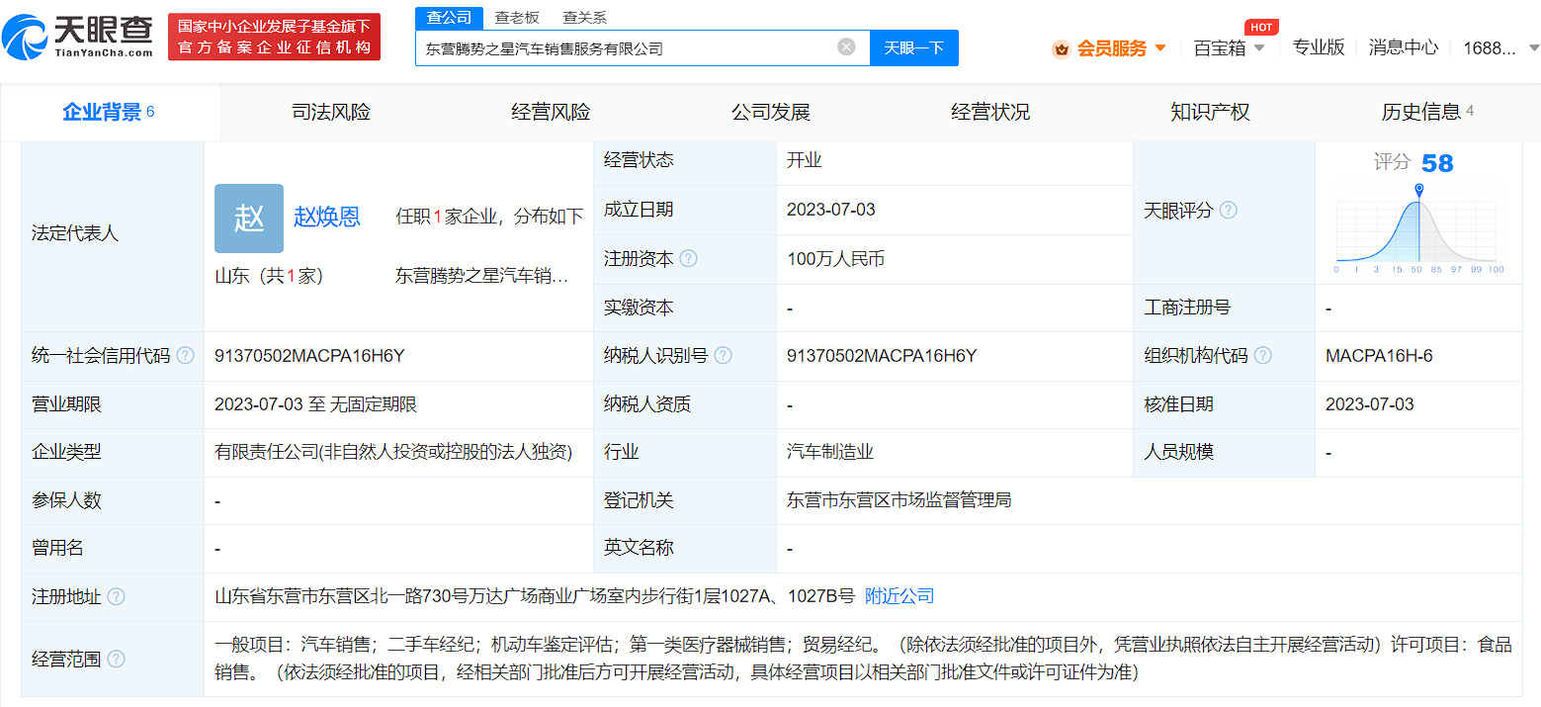Open the 消息中心 link
1541x707 pixels.
click(x=1403, y=47)
